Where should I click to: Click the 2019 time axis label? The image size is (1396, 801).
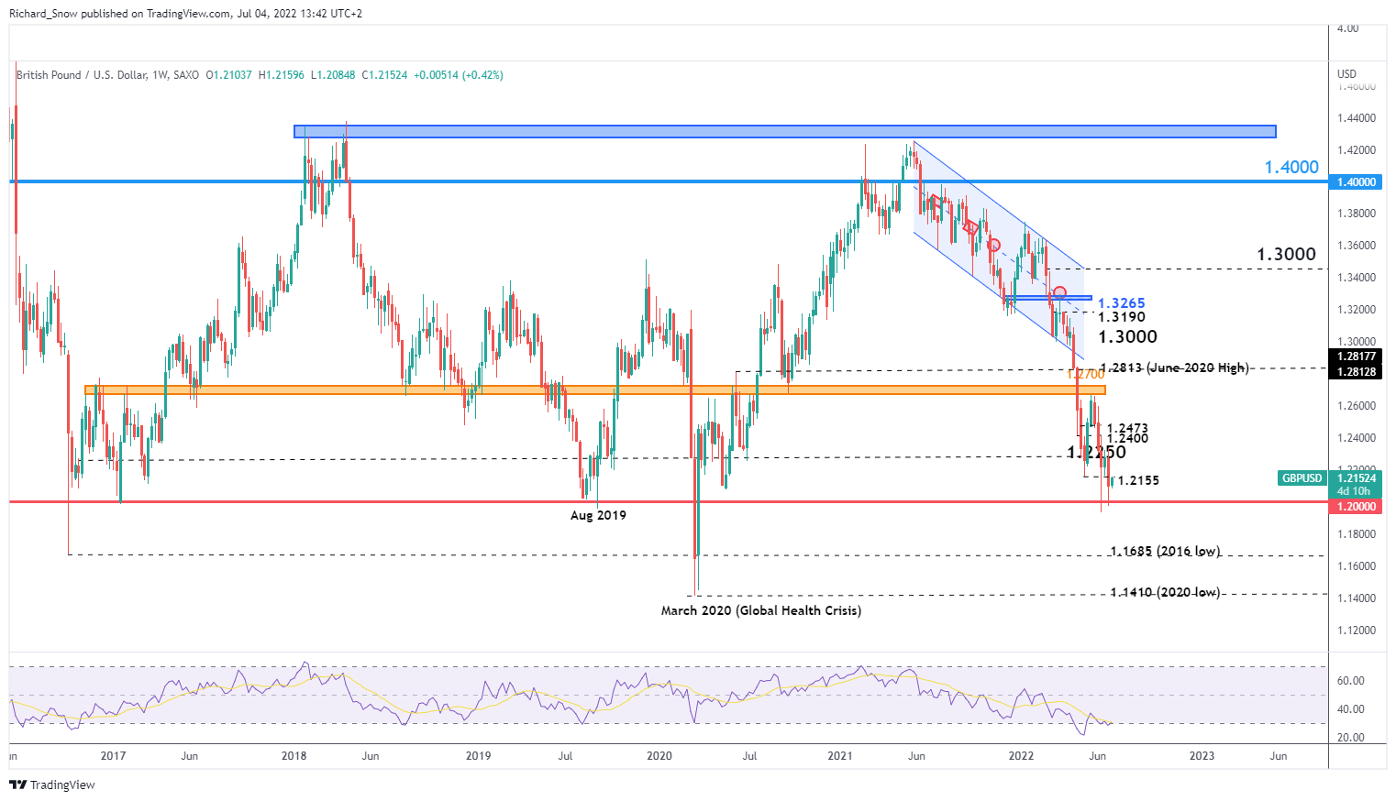478,756
